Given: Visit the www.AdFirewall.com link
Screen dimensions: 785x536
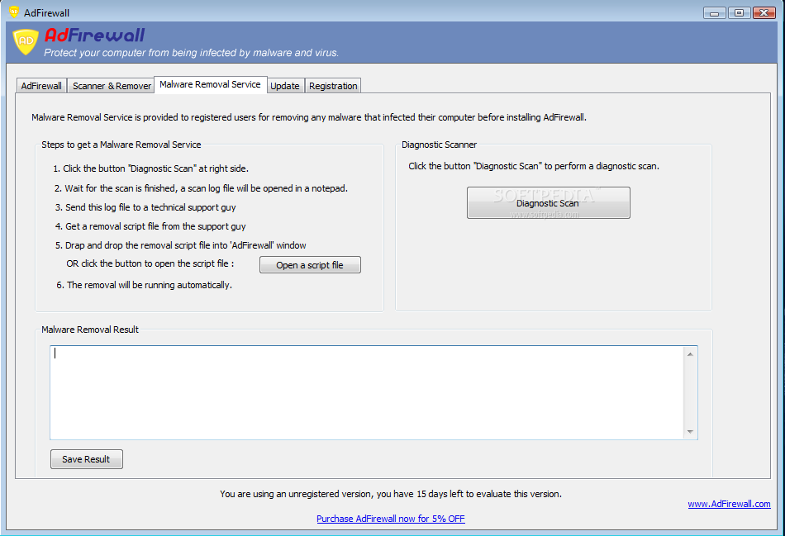Looking at the screenshot, I should (729, 504).
